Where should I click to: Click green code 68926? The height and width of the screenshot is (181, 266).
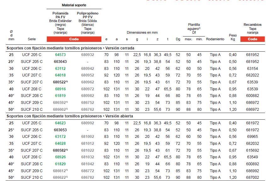coord(60,157)
